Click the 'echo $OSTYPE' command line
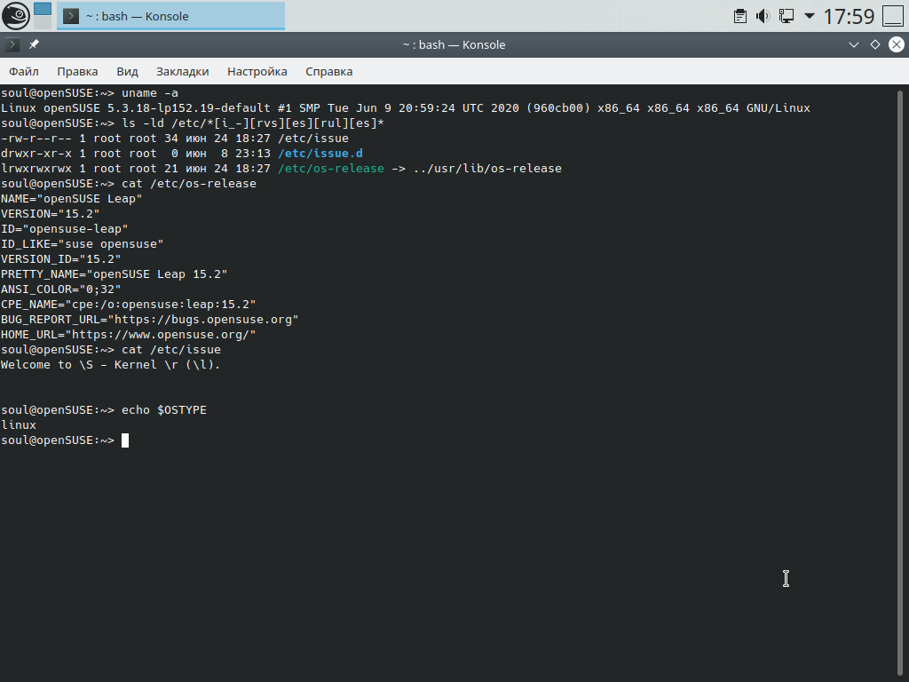This screenshot has width=909, height=682. coord(104,409)
